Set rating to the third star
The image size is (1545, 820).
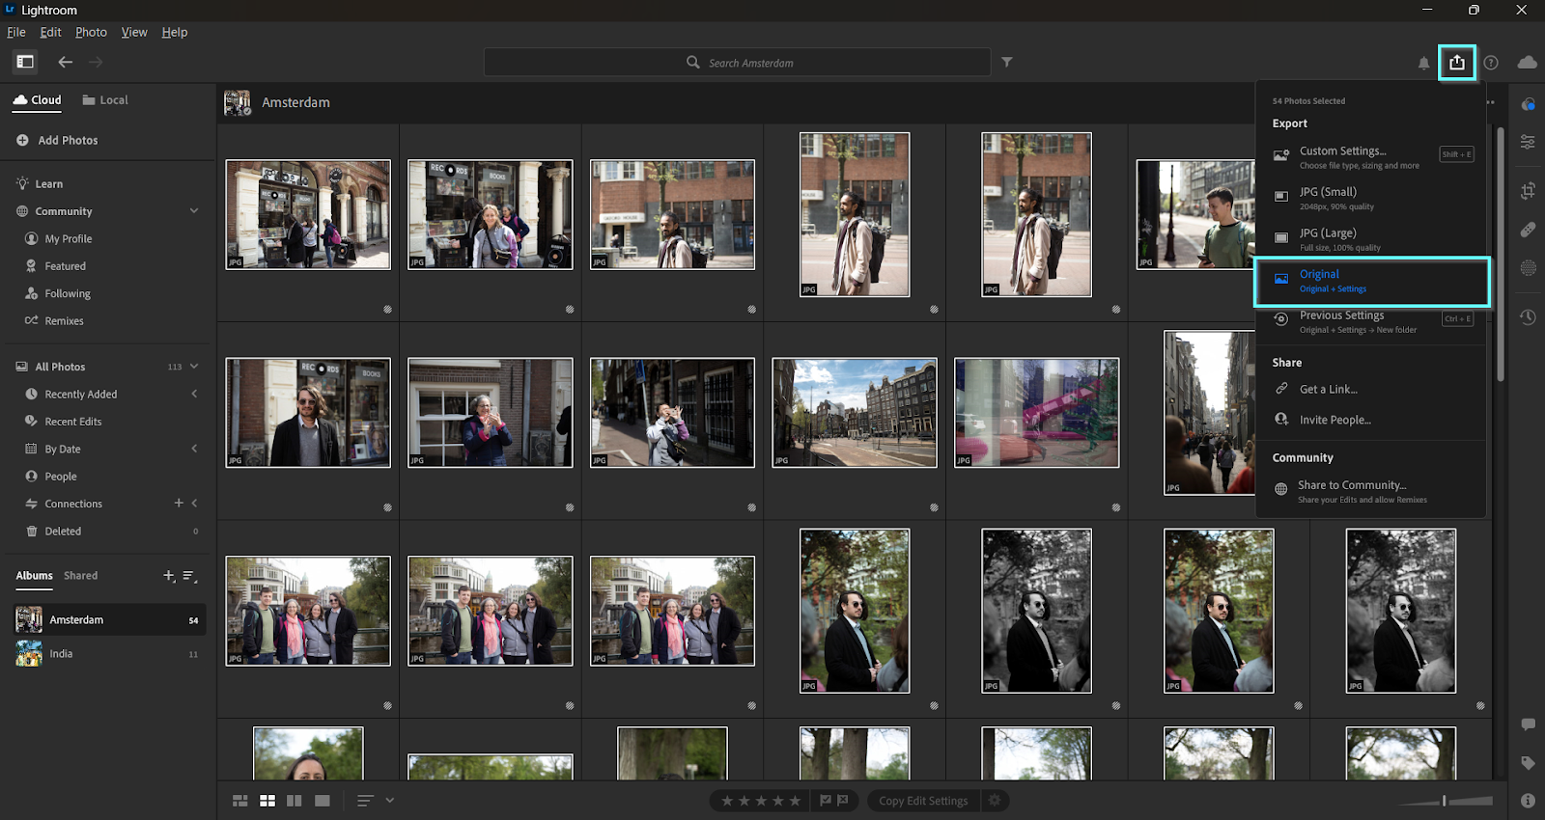pyautogui.click(x=761, y=801)
